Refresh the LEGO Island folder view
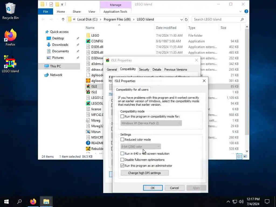Screen dimensions: 276x207 [x=186, y=19]
